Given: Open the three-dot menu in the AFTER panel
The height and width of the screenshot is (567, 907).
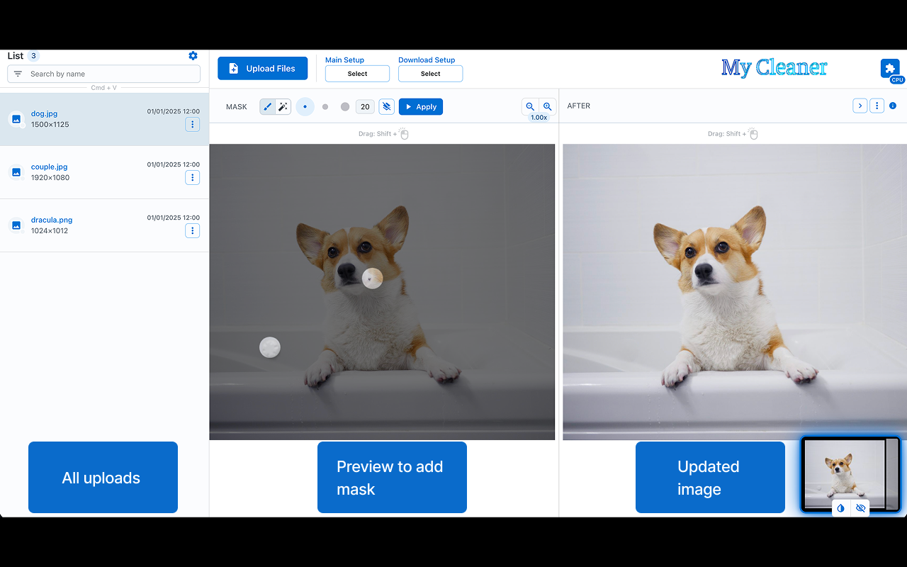Looking at the screenshot, I should point(877,105).
